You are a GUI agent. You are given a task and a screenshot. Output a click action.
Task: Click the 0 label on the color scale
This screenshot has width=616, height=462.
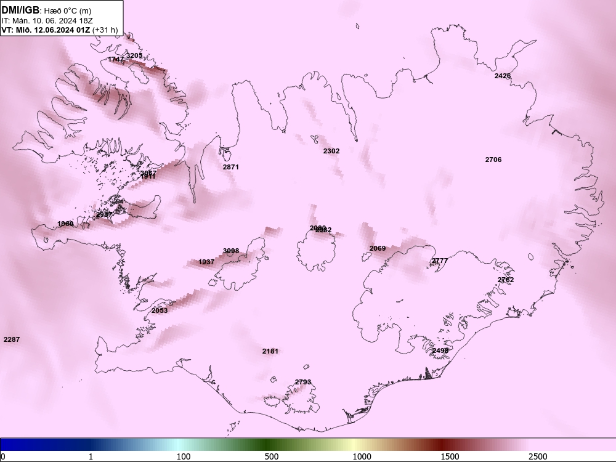(3, 456)
